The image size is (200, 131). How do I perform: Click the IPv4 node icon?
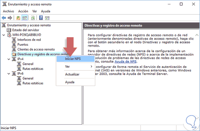[x=14, y=59]
